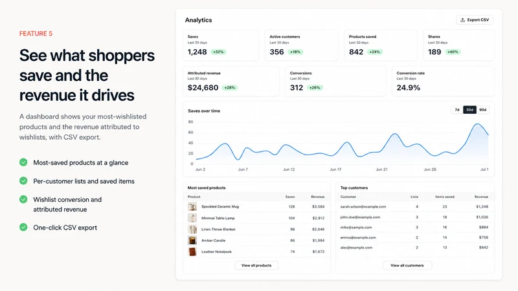Select the 7d range tab
Image resolution: width=518 pixels, height=291 pixels.
457,110
